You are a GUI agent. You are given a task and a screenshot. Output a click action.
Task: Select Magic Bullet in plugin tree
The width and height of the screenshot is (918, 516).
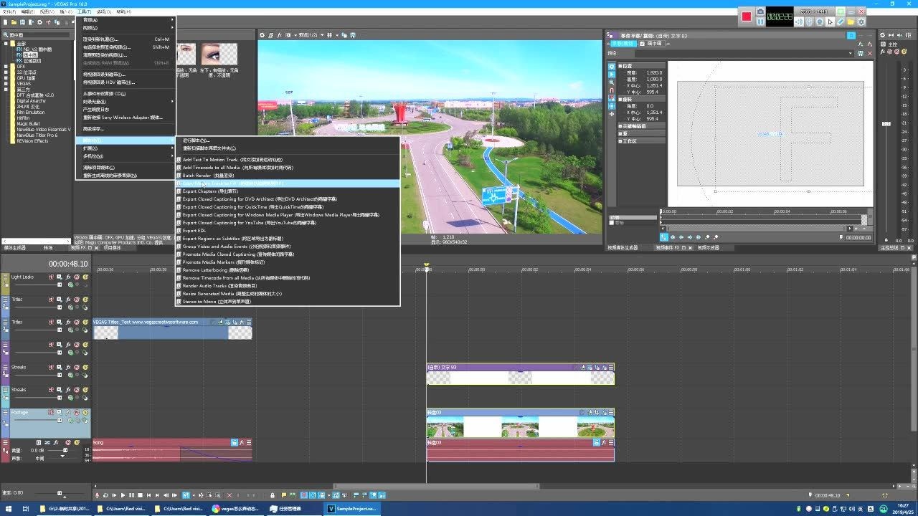coord(29,123)
